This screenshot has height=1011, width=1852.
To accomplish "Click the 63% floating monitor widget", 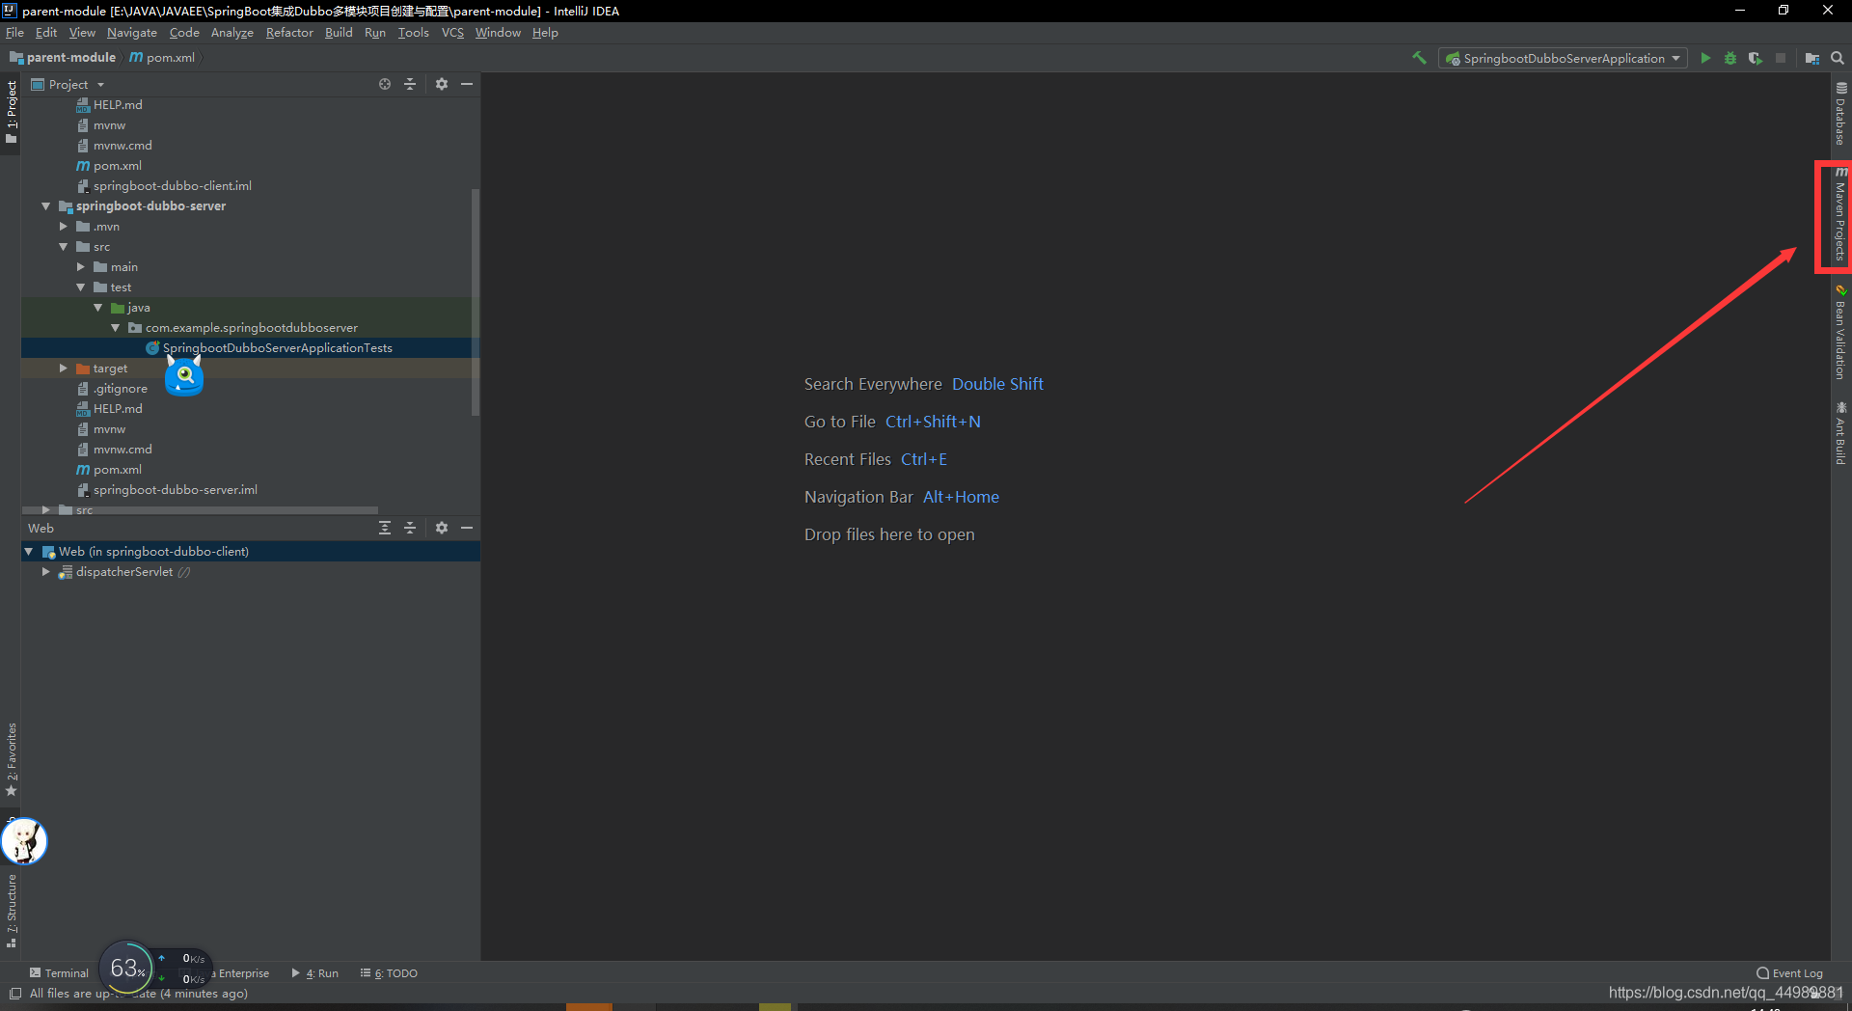I will click(x=127, y=968).
